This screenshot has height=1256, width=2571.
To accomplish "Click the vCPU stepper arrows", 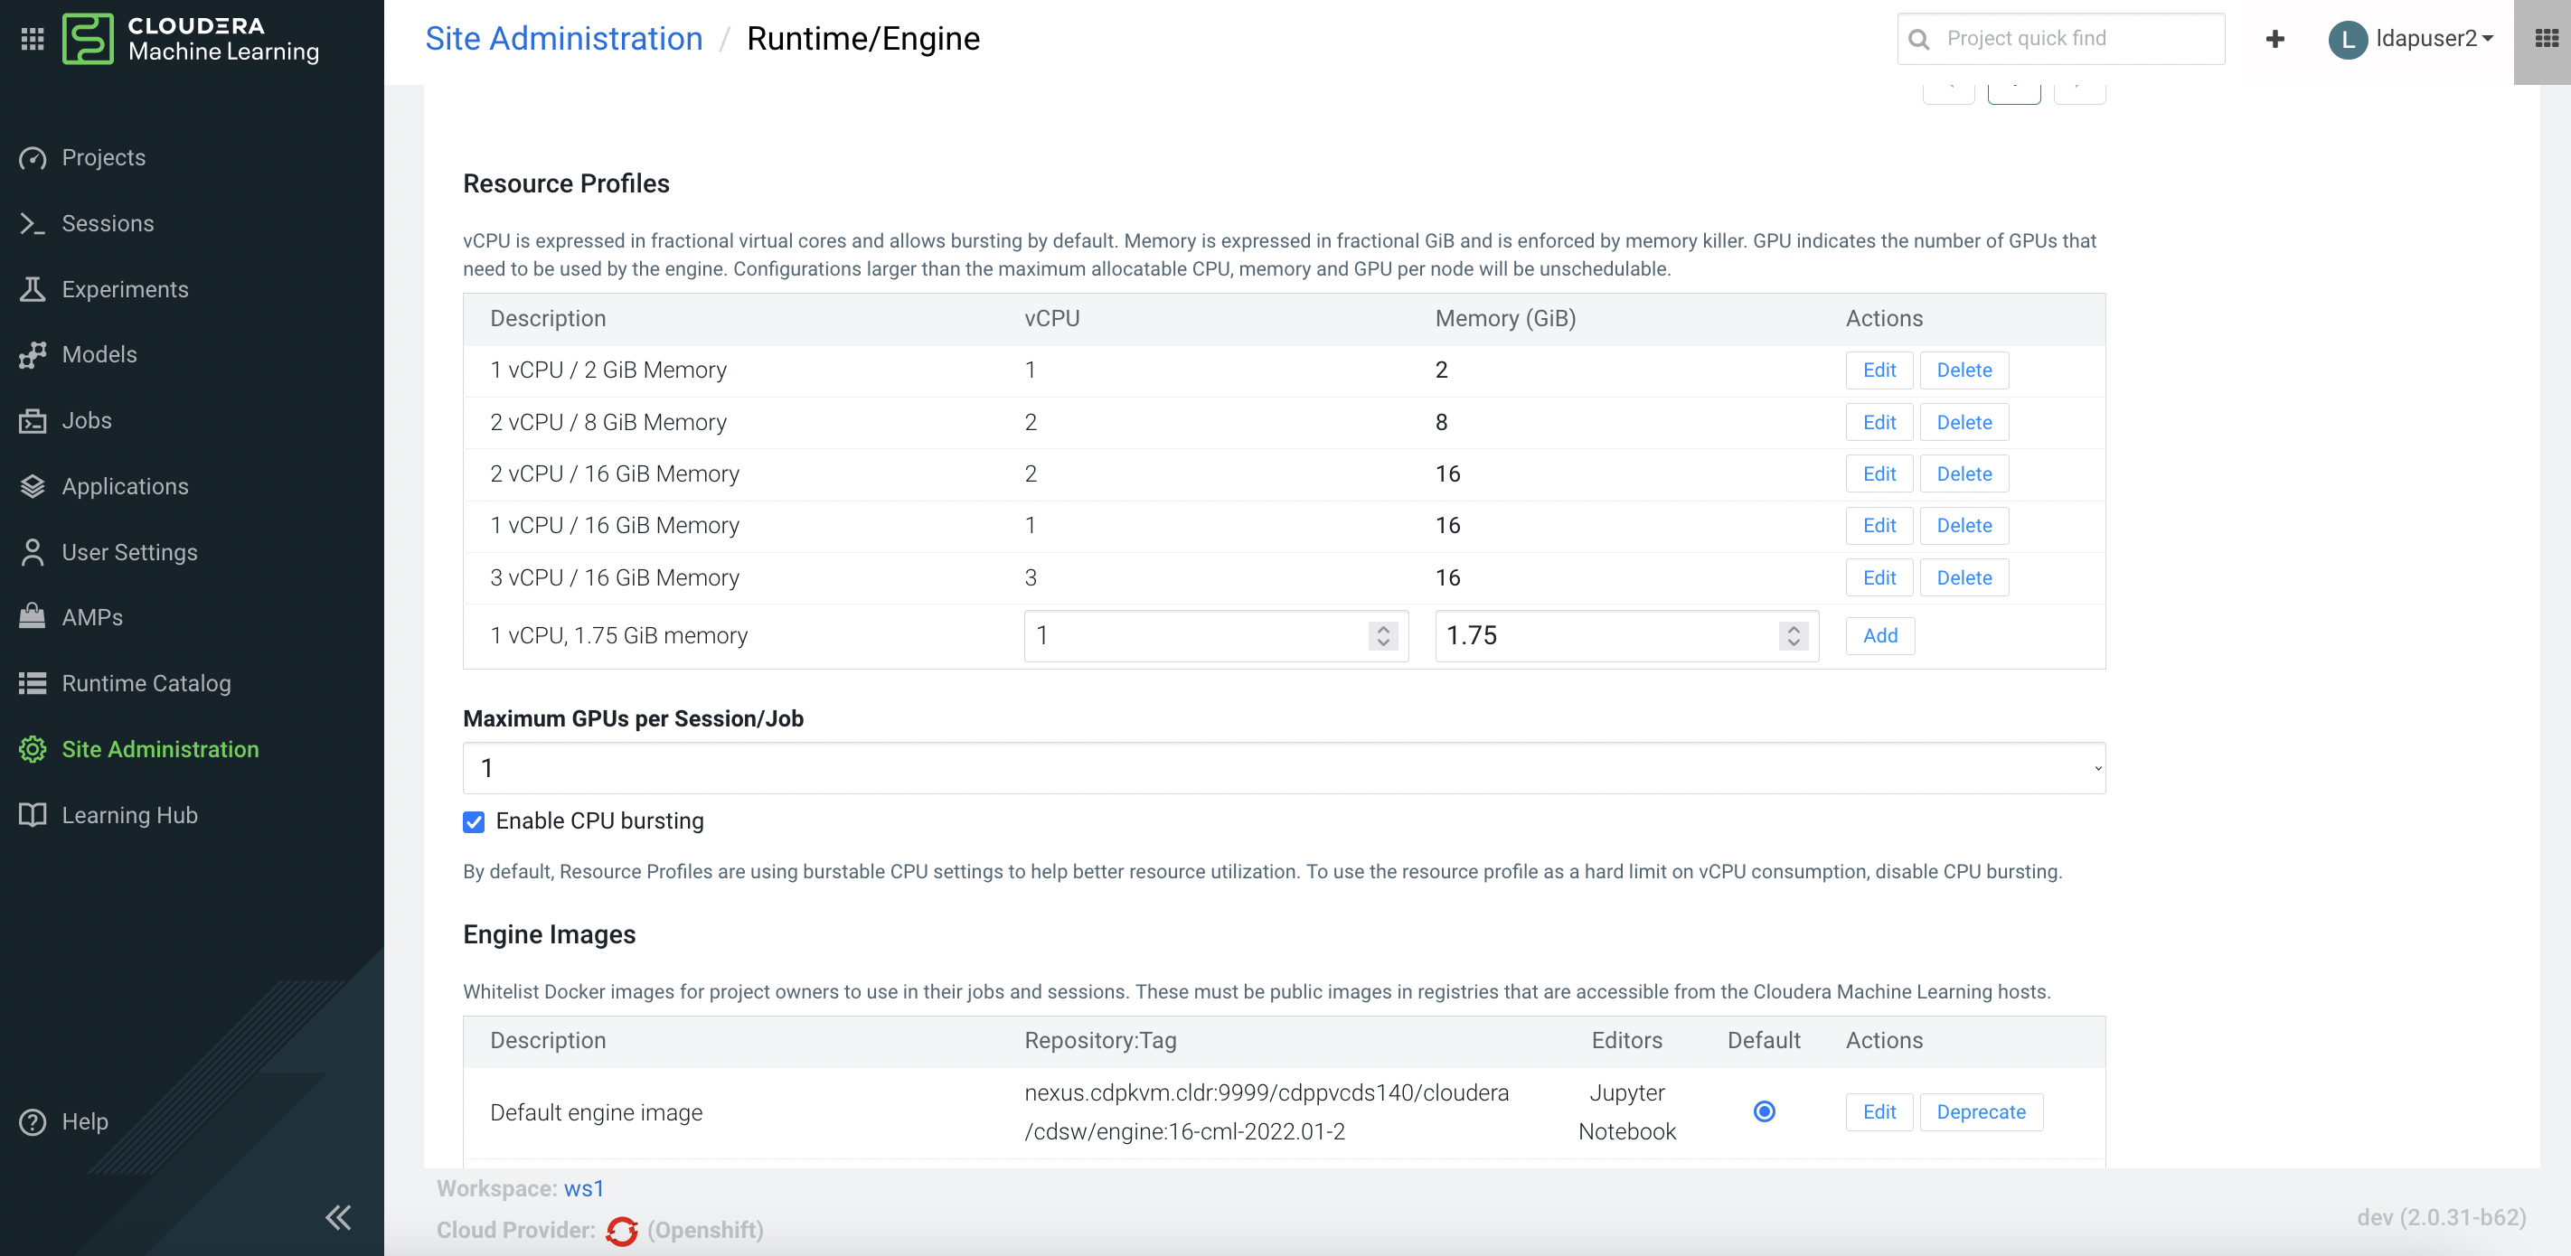I will [x=1382, y=635].
